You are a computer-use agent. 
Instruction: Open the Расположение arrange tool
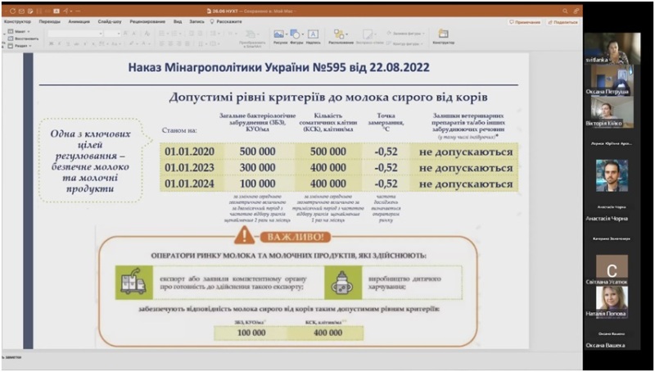tap(339, 34)
